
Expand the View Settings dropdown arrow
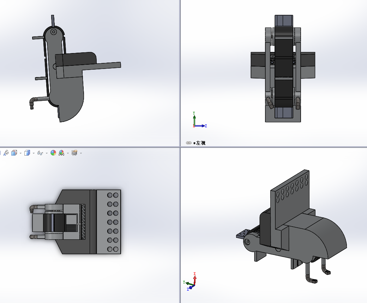coord(81,153)
